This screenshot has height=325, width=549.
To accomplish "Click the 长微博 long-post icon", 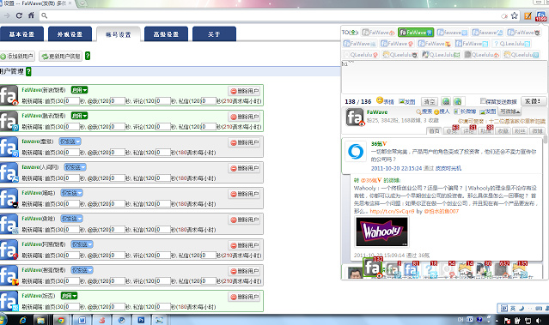I will pyautogui.click(x=465, y=111).
